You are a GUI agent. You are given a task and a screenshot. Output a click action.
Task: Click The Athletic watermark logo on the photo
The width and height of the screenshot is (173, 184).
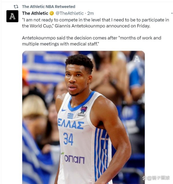click(137, 59)
